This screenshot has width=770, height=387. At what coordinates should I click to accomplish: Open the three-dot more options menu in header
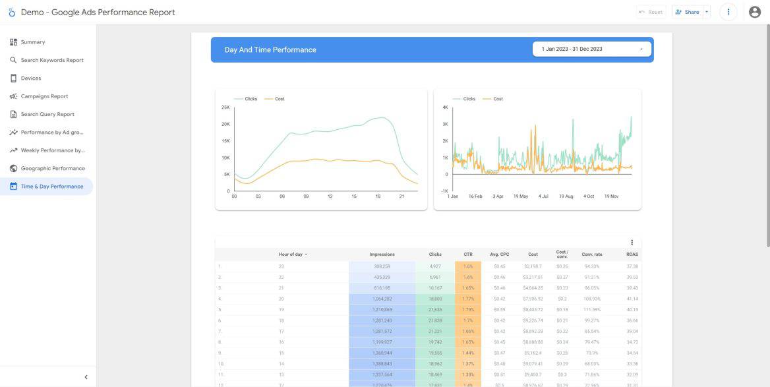(x=728, y=12)
